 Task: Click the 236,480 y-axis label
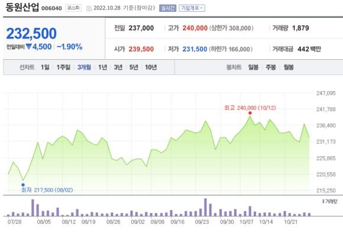click(326, 125)
